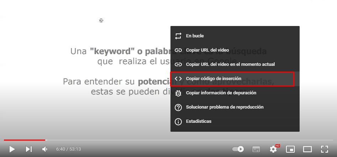Select 'En bucle' loop option
This screenshot has width=337, height=157.
[195, 36]
